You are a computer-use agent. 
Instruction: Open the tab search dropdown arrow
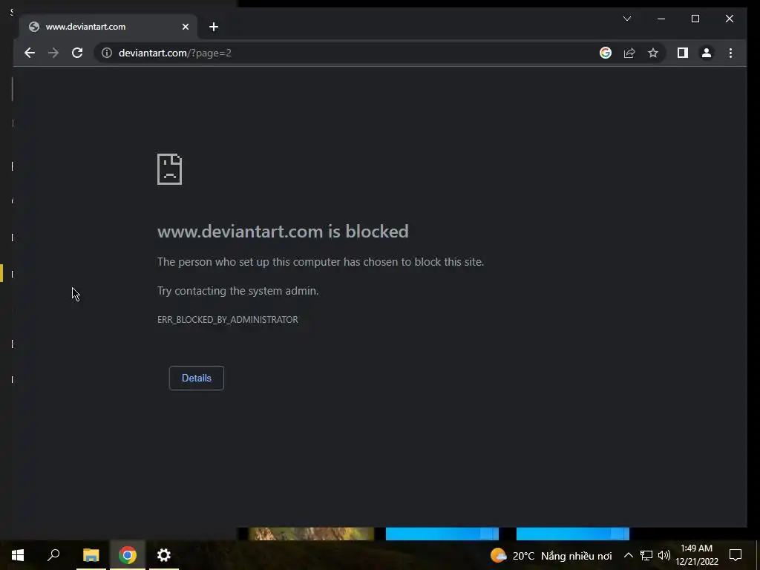(626, 19)
